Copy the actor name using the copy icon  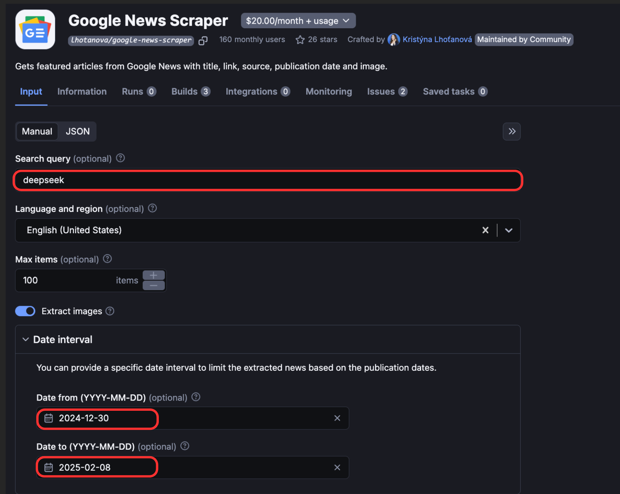(203, 40)
